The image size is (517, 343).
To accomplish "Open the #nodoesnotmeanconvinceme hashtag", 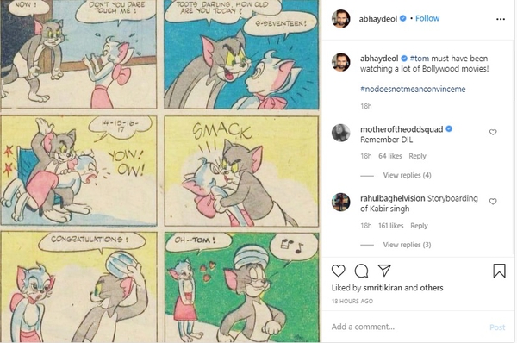I will point(413,89).
